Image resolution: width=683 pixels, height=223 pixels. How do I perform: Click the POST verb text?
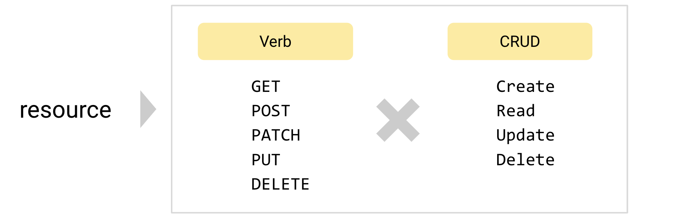click(x=271, y=111)
